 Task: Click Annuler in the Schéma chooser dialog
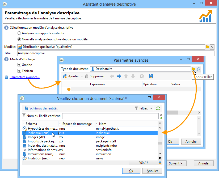point(152,171)
